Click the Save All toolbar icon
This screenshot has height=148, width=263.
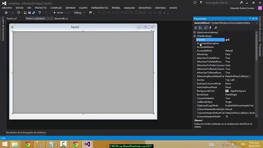pyautogui.click(x=34, y=13)
